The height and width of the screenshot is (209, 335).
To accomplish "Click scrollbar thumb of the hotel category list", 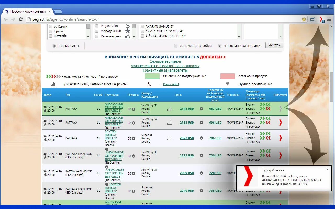I will pyautogui.click(x=134, y=26).
